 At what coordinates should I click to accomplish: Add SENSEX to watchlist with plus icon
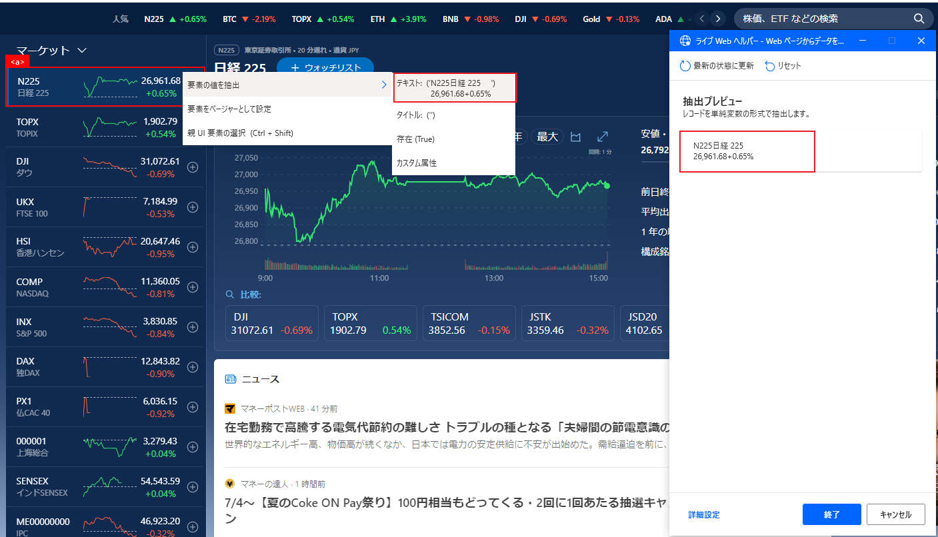pyautogui.click(x=193, y=487)
